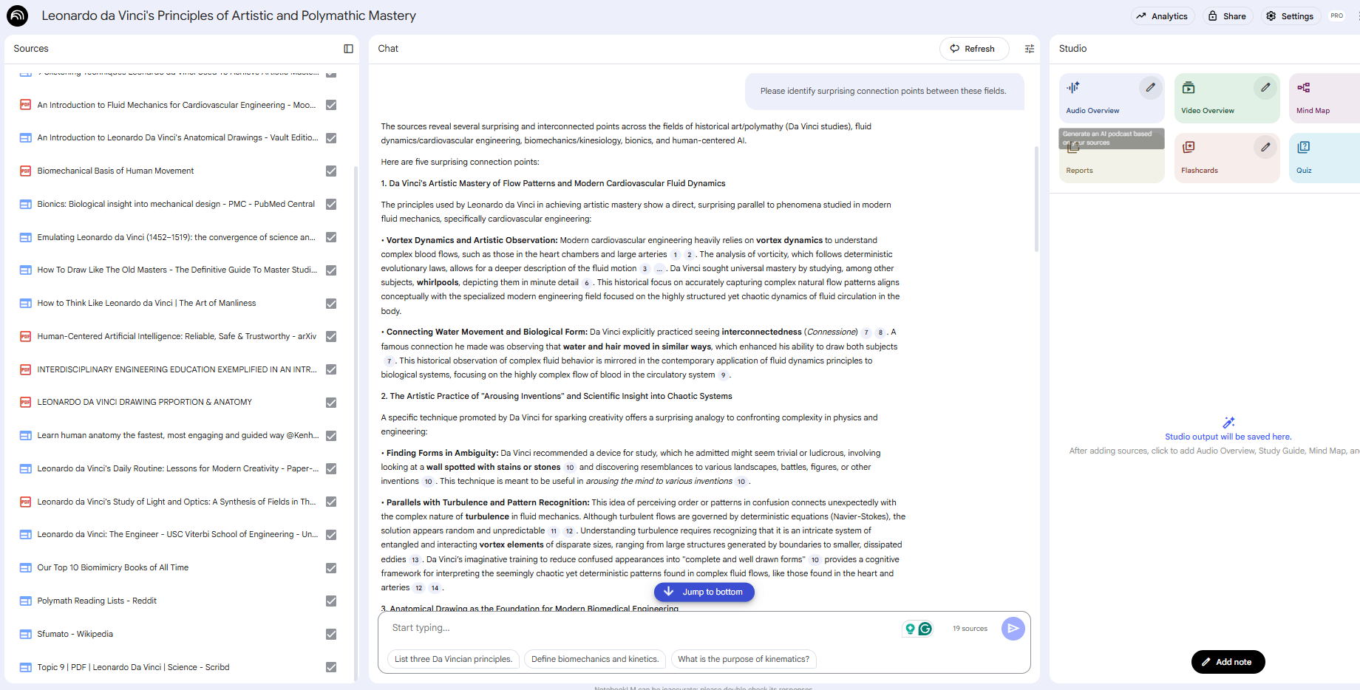Uncheck the Sfumato - Wikipedia source
Image resolution: width=1360 pixels, height=690 pixels.
point(331,634)
